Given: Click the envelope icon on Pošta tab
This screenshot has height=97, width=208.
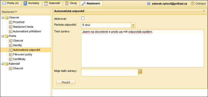Looking at the screenshot, I should click(x=4, y=3).
